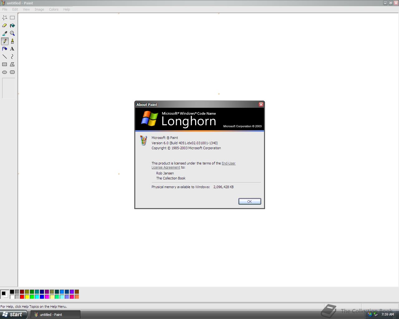Viewport: 399px width, 319px height.
Task: Choose the Eraser tool
Action: tap(5, 26)
